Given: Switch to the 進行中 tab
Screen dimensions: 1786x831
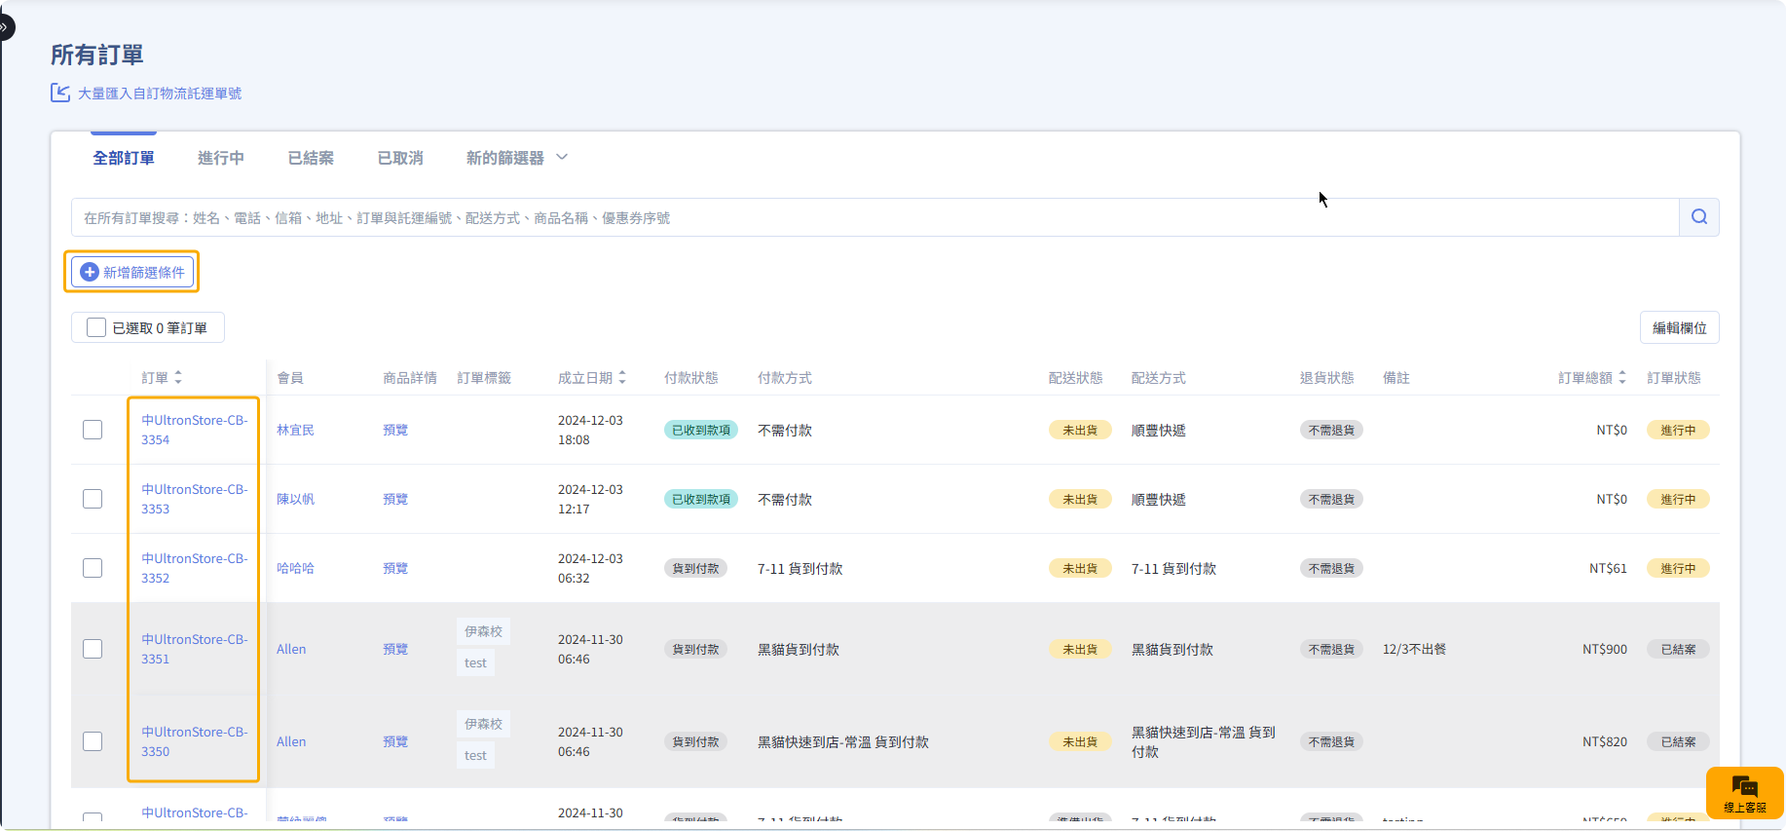Looking at the screenshot, I should [221, 158].
